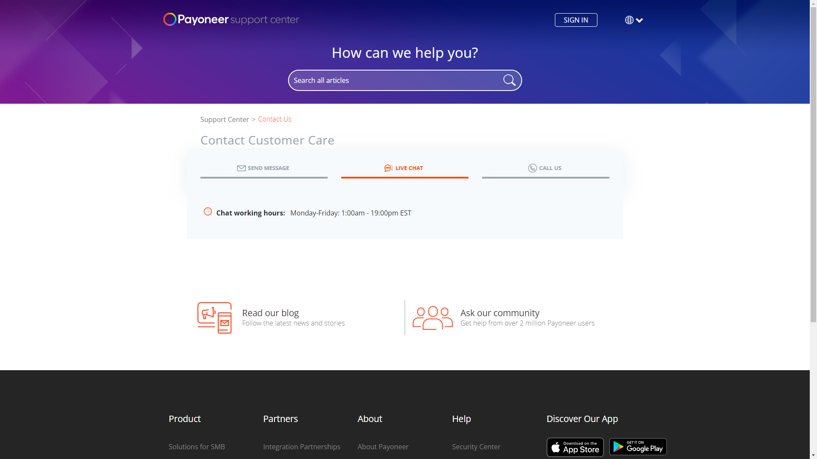The width and height of the screenshot is (817, 459).
Task: Open the Security Center footer link
Action: tap(476, 447)
